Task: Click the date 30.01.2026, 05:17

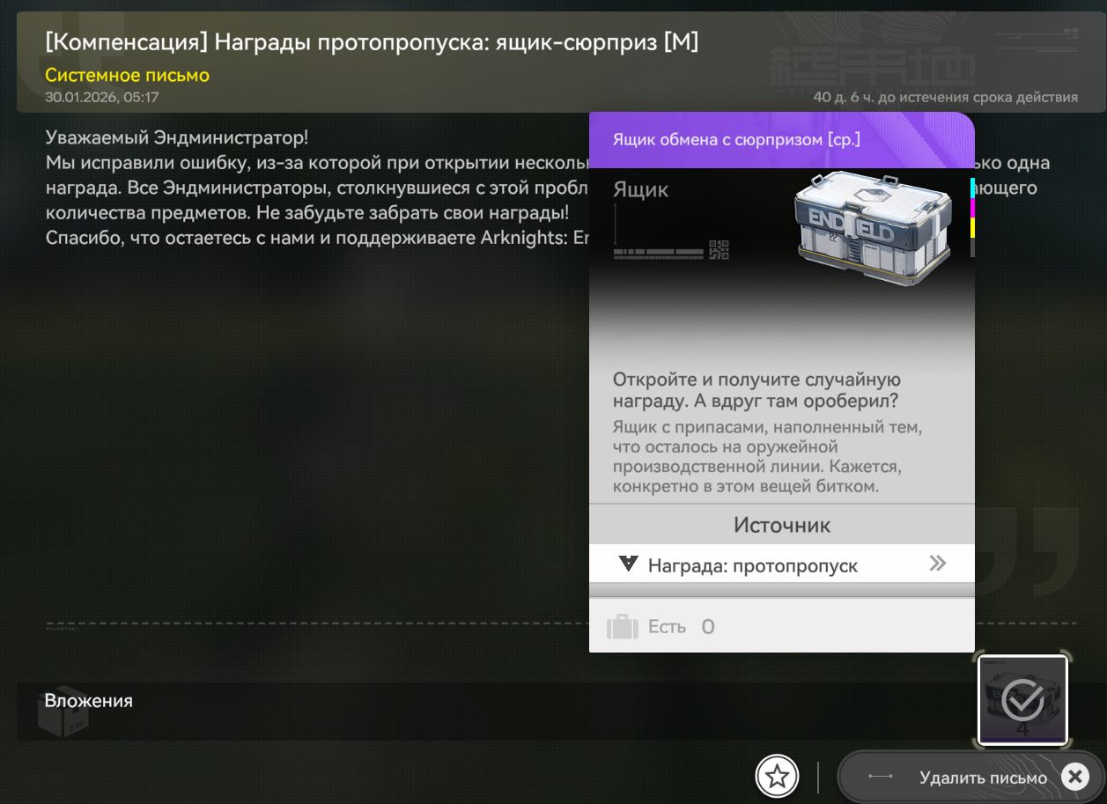Action: pos(102,97)
